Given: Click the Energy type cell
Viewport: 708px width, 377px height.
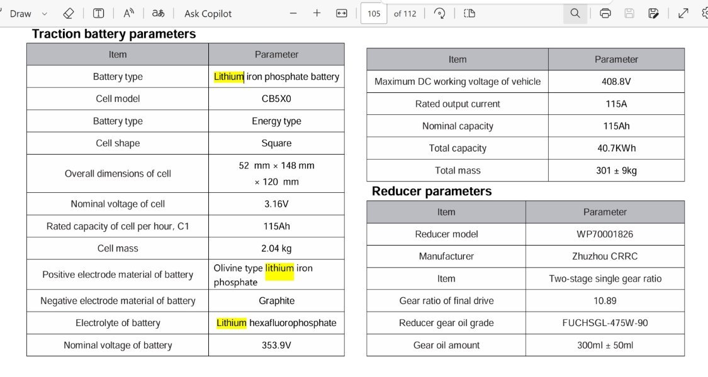Looking at the screenshot, I should (276, 121).
